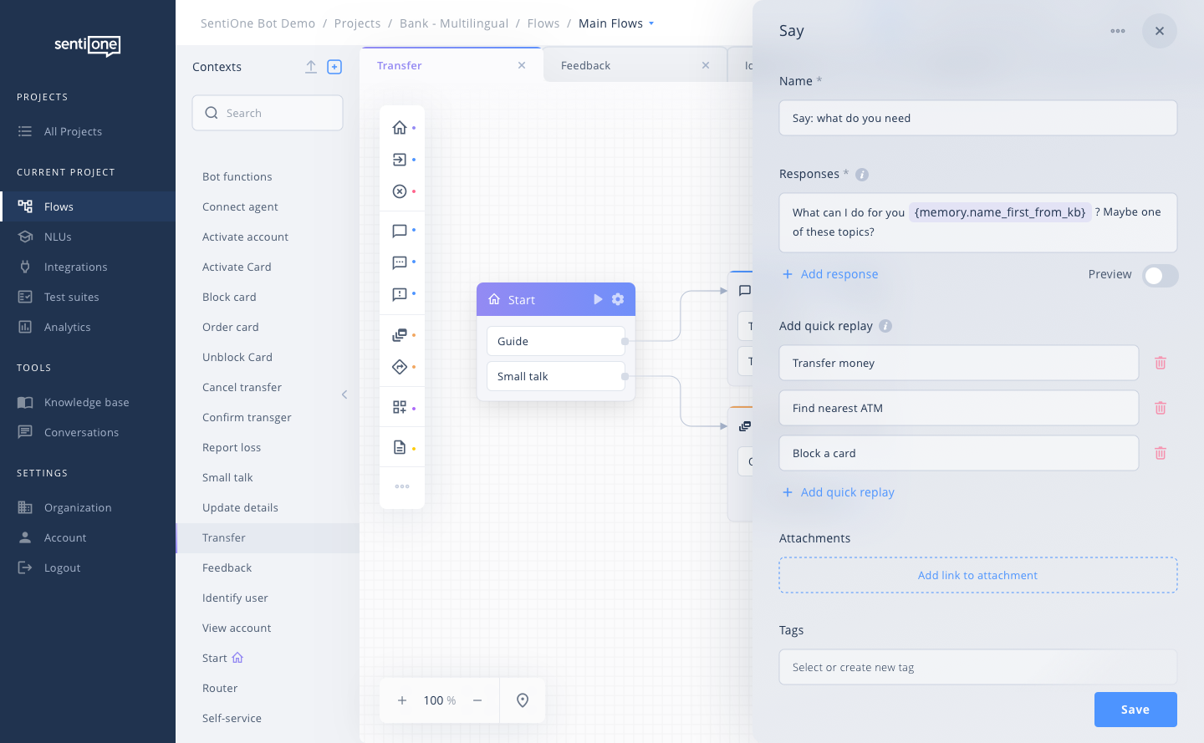Open the more options menu in the Say panel

(1118, 31)
